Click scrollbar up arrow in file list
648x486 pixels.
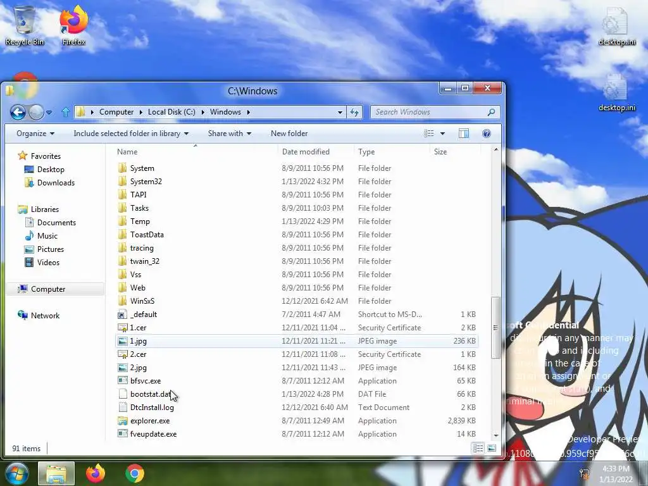496,149
